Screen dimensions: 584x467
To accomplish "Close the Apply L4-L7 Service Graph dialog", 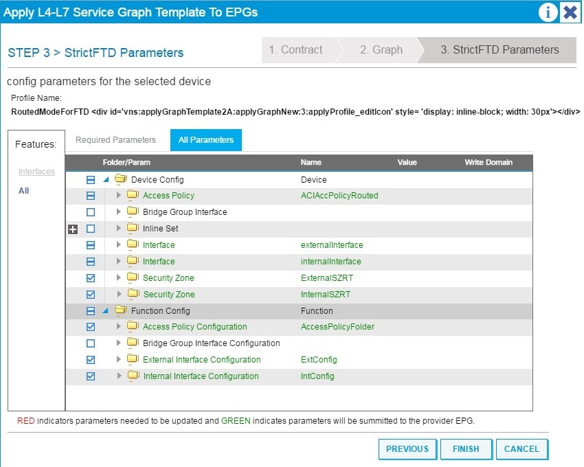I will point(570,12).
